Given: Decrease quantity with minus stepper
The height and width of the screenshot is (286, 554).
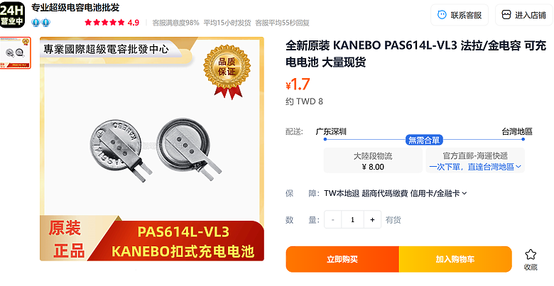Looking at the screenshot, I should click(x=333, y=219).
